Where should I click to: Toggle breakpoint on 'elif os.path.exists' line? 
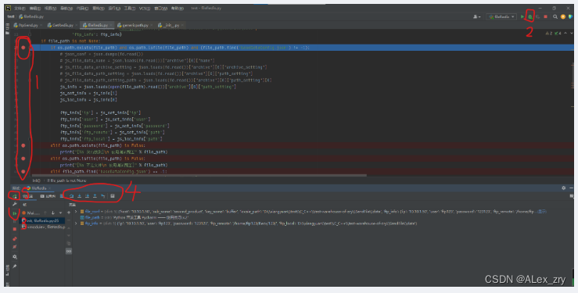pyautogui.click(x=23, y=145)
